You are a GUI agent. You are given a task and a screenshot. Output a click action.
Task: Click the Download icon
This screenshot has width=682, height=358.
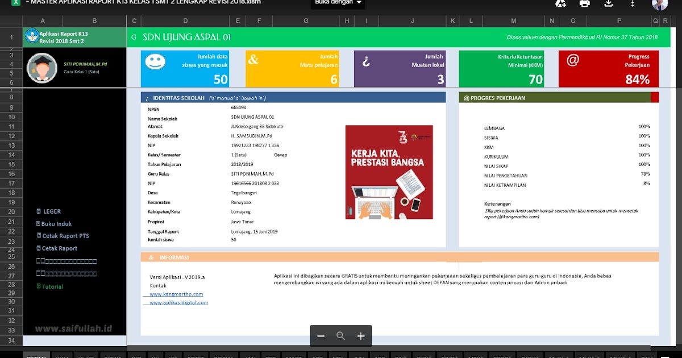[x=610, y=3]
